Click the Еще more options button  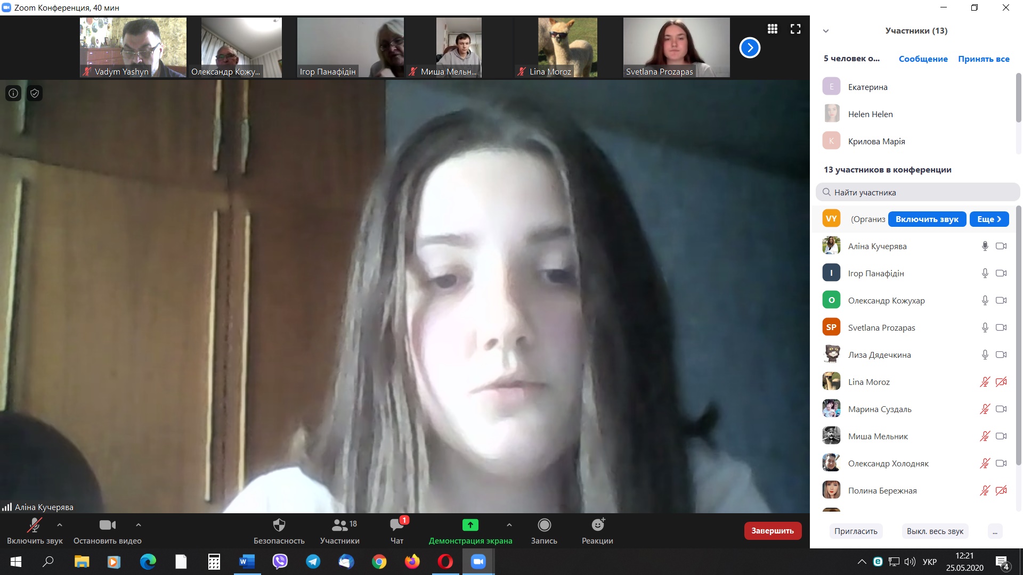point(989,219)
